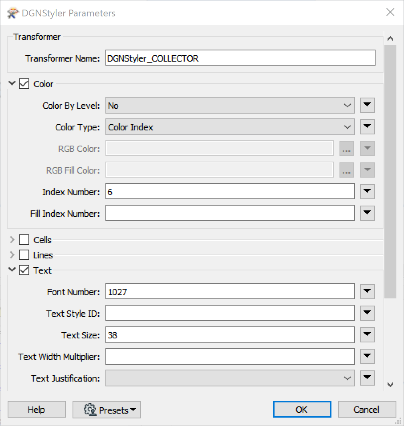
Task: Enable the Lines checkbox
Action: tap(24, 255)
